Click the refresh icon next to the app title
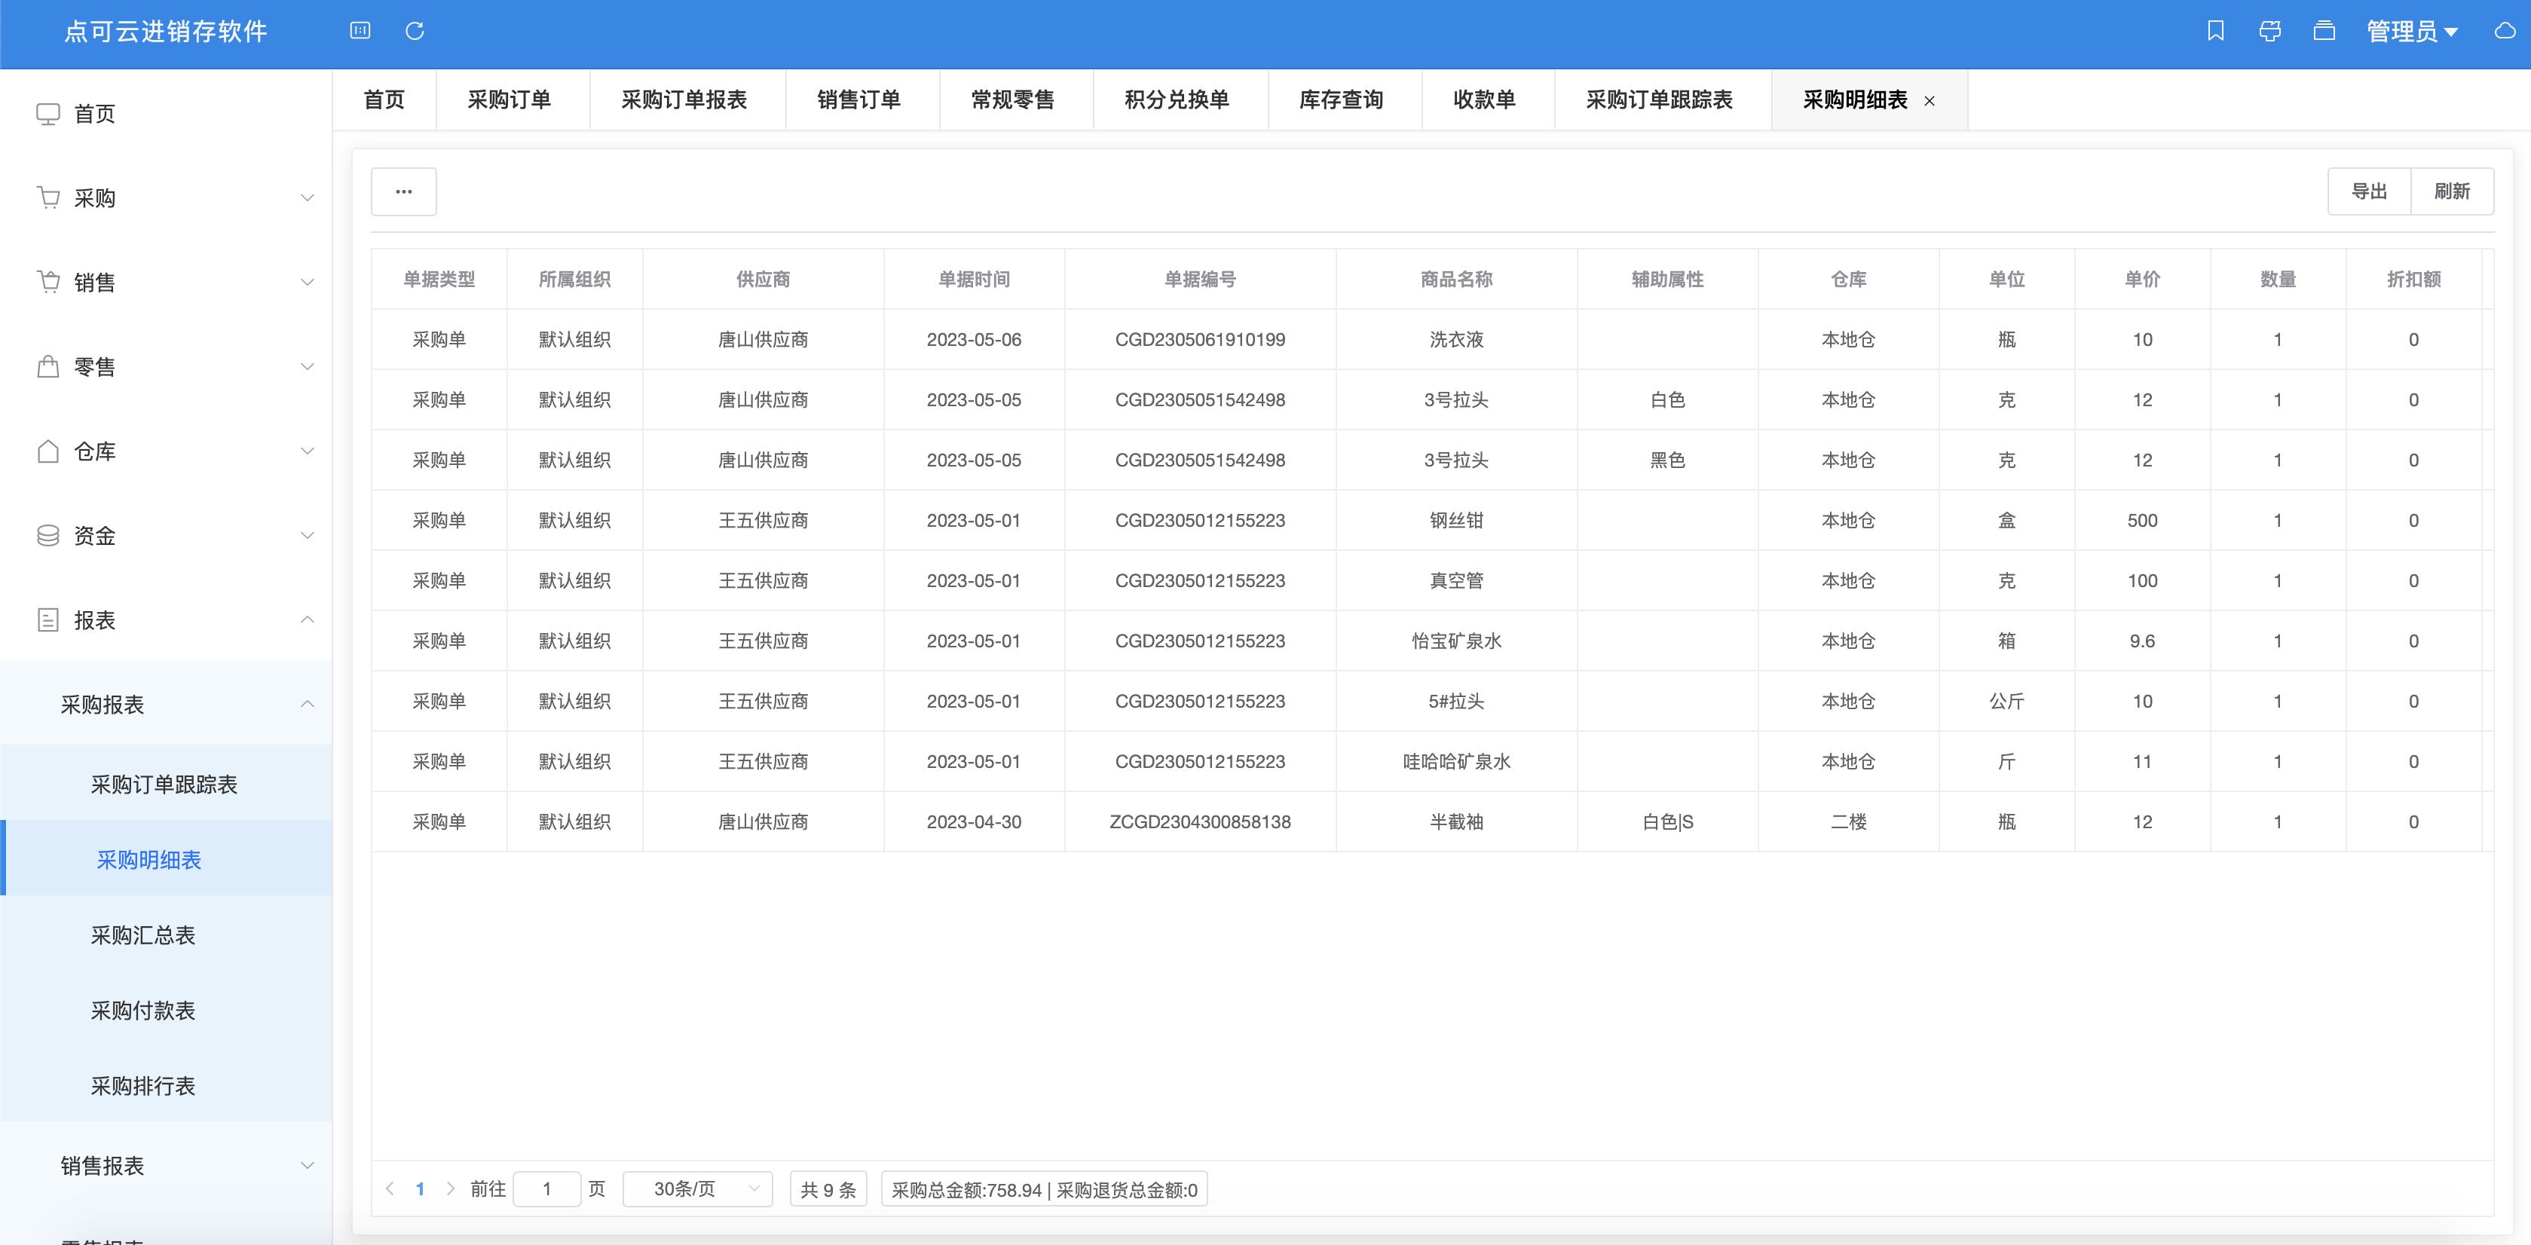The width and height of the screenshot is (2531, 1245). (415, 30)
